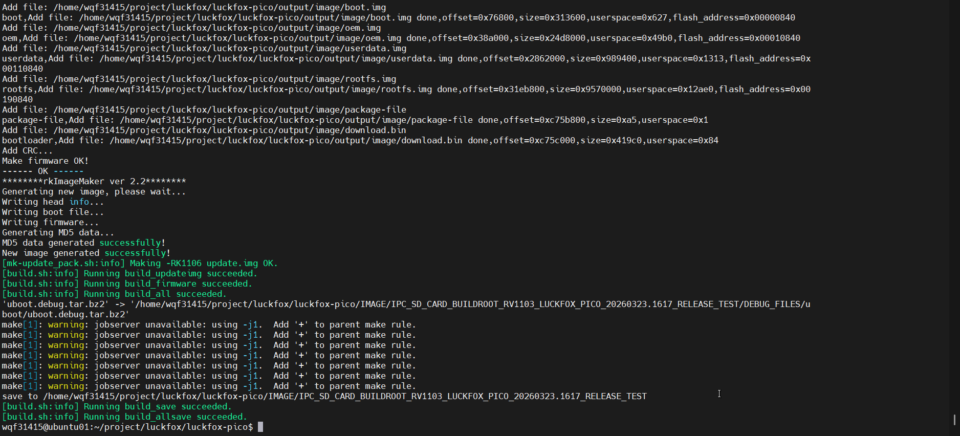Click the 'Add CRC...' output line
The width and height of the screenshot is (960, 436).
click(27, 150)
